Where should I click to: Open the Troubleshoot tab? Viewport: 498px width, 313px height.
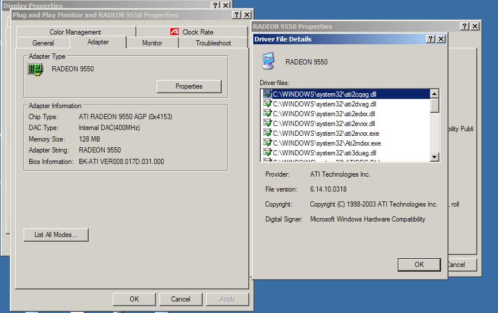click(x=213, y=43)
